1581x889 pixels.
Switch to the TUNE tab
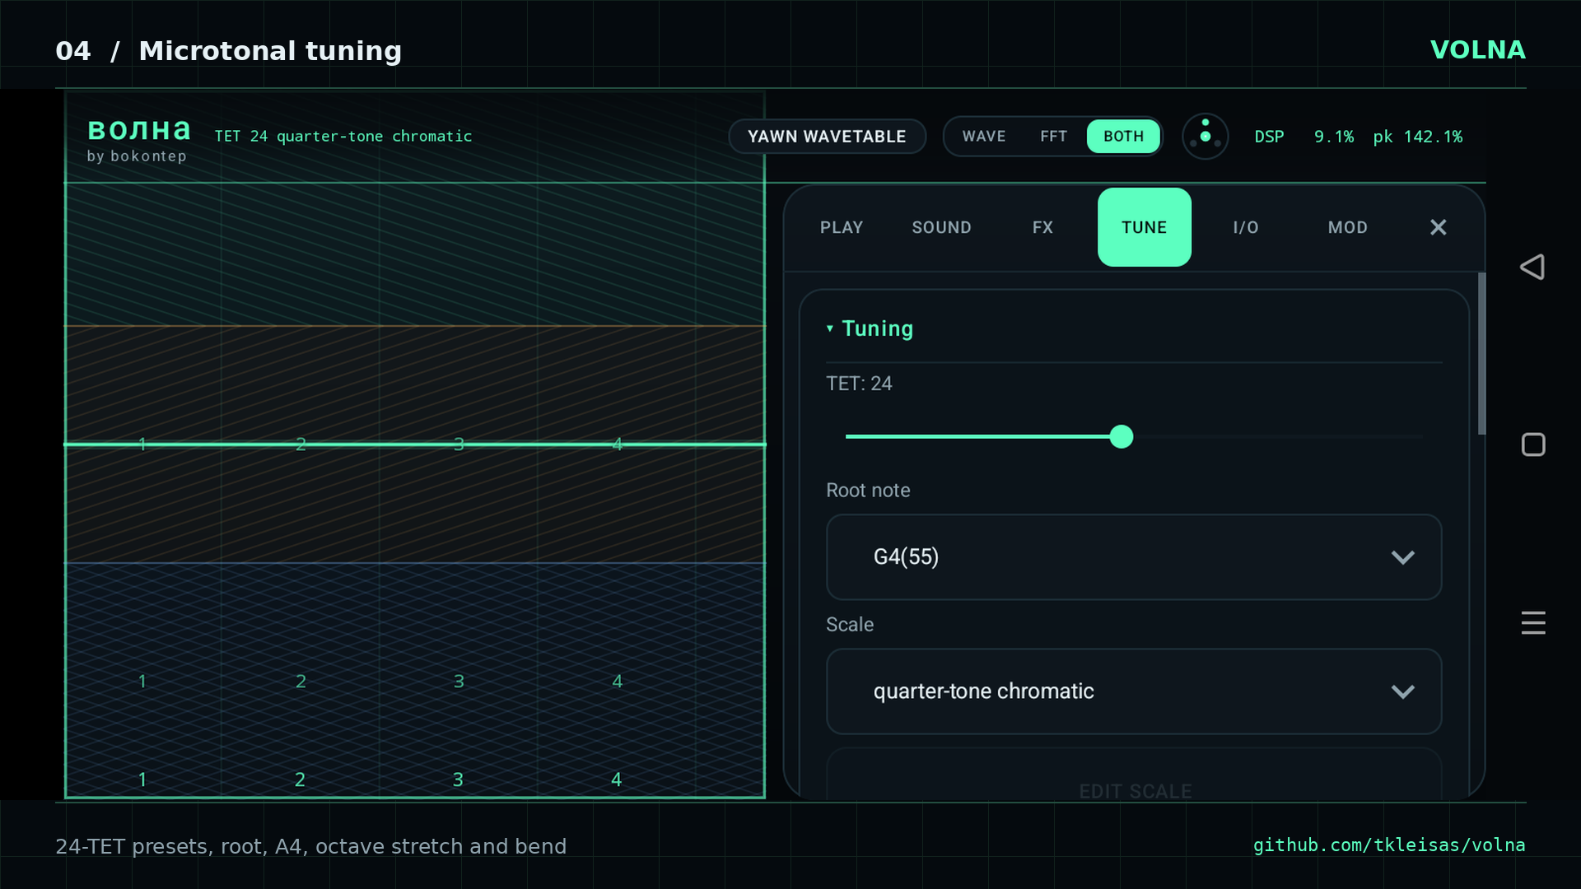click(1145, 227)
